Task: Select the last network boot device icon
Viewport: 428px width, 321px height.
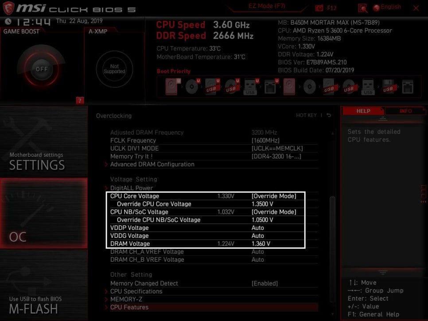Action: [408, 87]
